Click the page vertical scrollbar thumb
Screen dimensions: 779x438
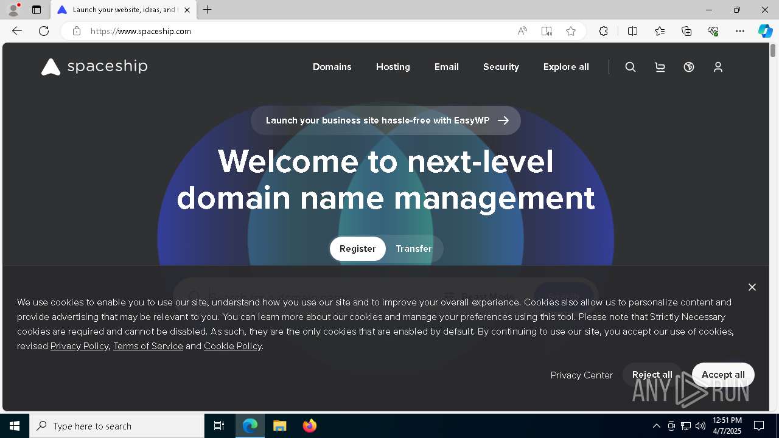point(773,50)
